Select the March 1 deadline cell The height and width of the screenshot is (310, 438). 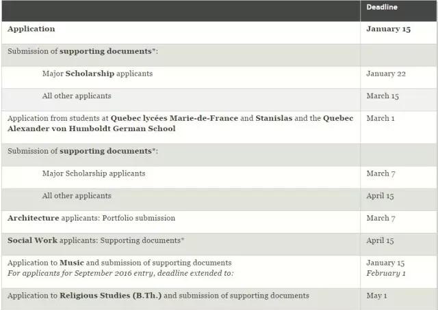[380, 118]
